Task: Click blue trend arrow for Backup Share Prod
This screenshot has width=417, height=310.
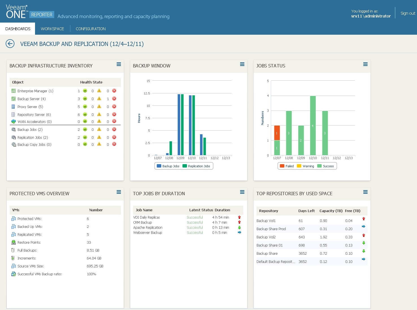Action: [x=364, y=226]
